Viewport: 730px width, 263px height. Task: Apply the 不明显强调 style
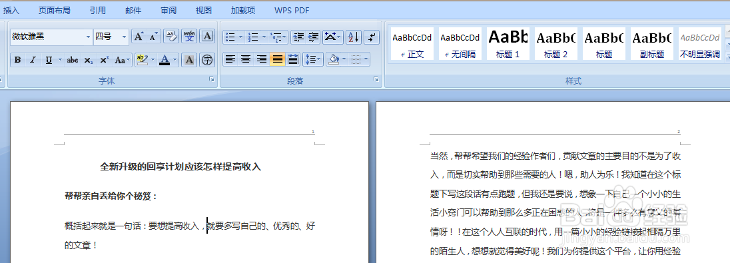(700, 44)
